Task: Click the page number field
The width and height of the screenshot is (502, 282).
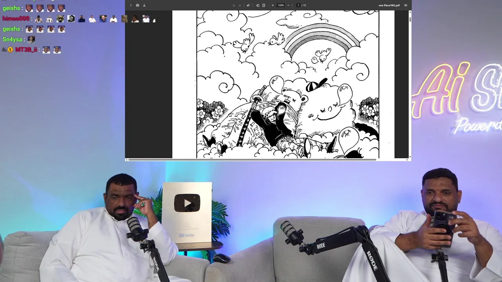Action: [298, 5]
